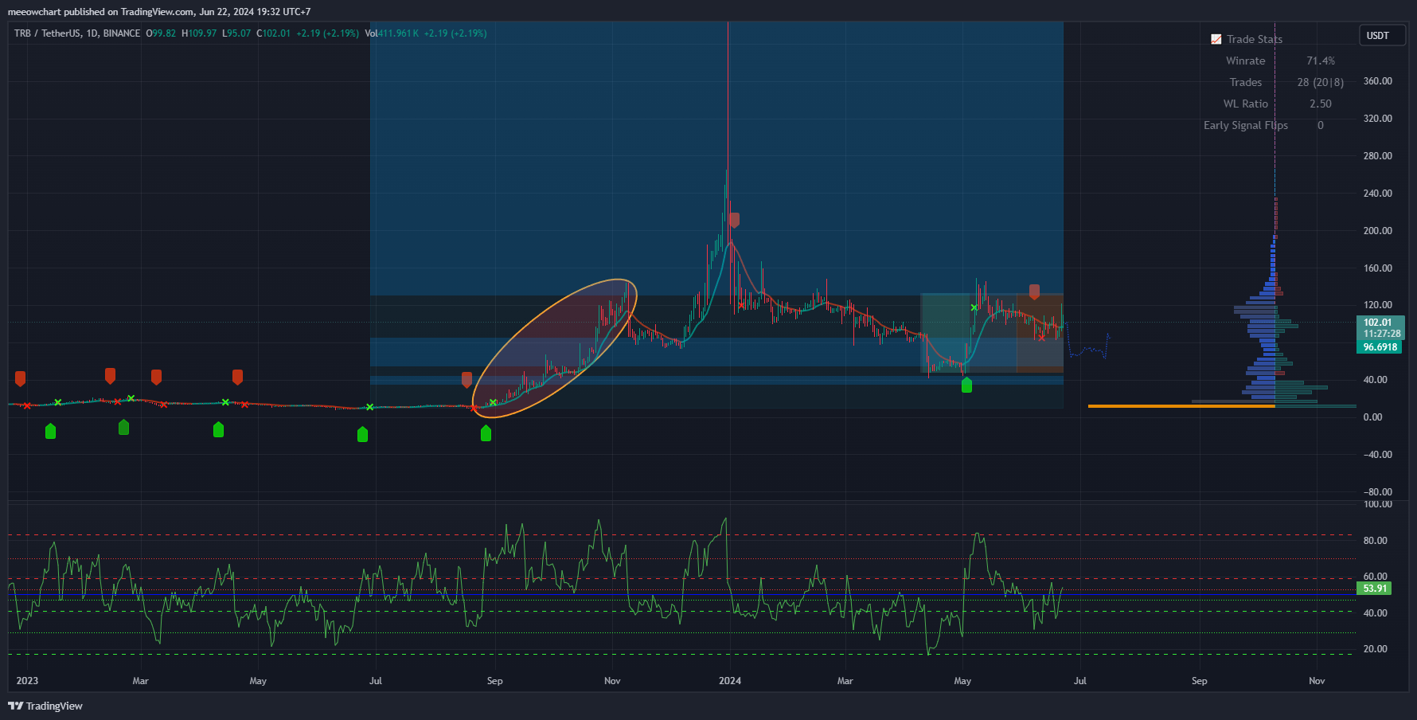Click the 240.00 price axis label

point(1378,194)
